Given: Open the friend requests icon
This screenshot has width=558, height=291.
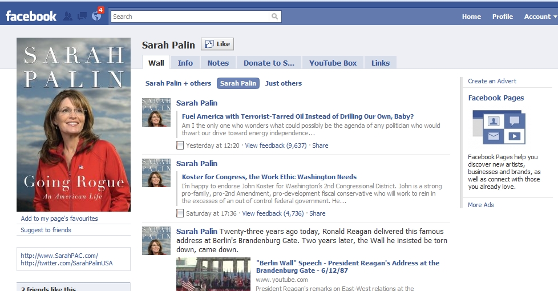Looking at the screenshot, I should (x=68, y=17).
